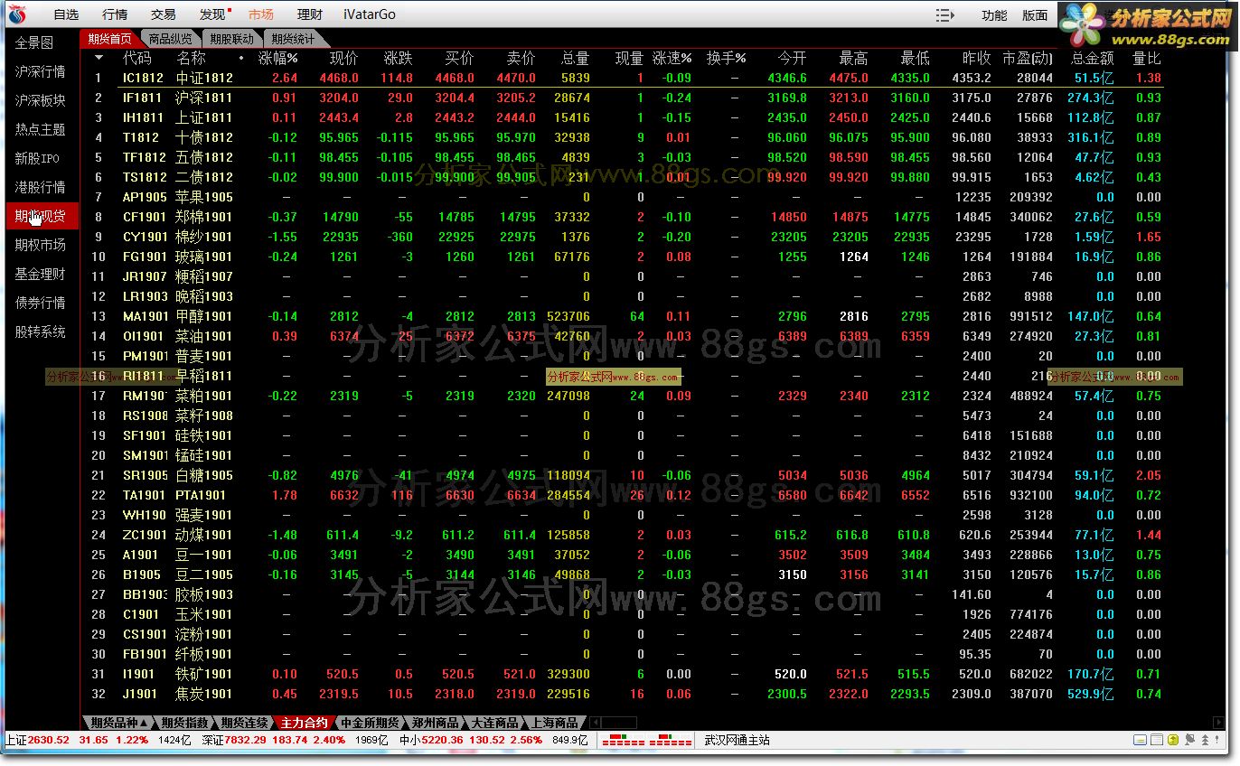Open the iVatarGo menu
The width and height of the screenshot is (1240, 766).
370,14
